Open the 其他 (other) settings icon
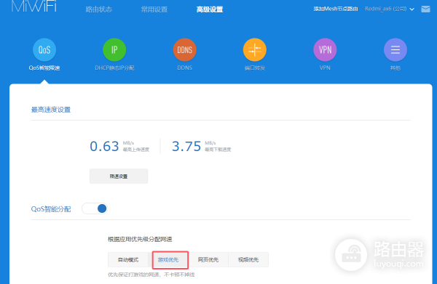The image size is (437, 284). coord(395,50)
